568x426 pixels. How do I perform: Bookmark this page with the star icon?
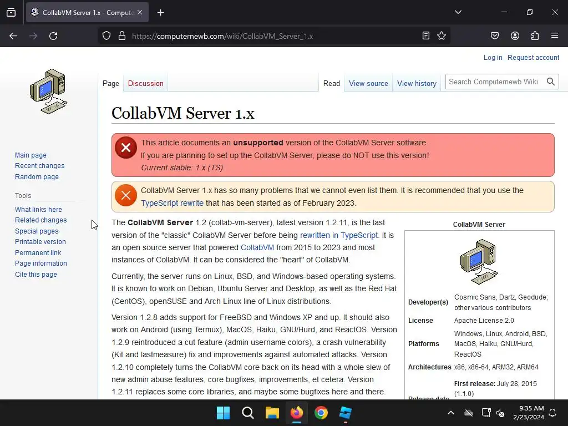point(441,35)
